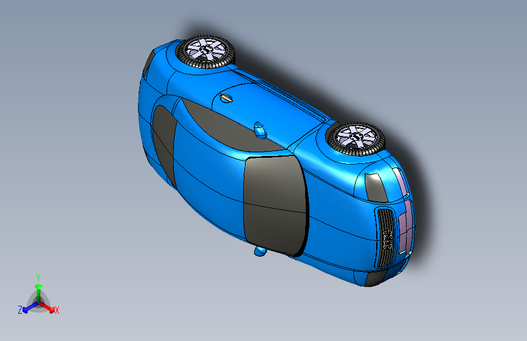Select the dark headlight nearest the front wheel

[376, 187]
